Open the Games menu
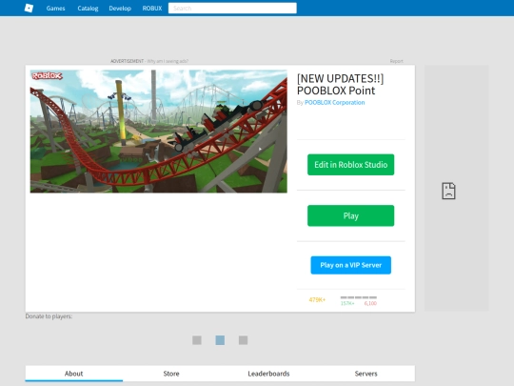514x386 pixels. click(55, 9)
